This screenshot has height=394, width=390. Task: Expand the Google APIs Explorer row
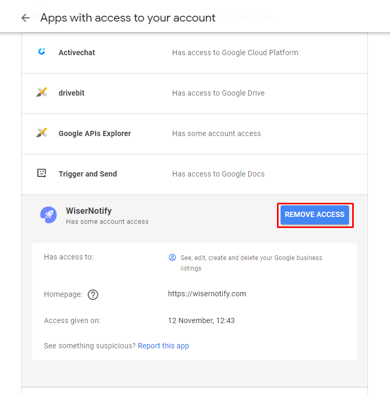coord(194,134)
